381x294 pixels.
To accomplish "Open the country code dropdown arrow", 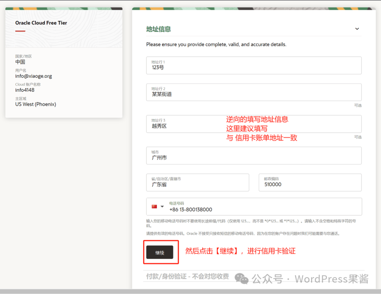I will 162,206.
